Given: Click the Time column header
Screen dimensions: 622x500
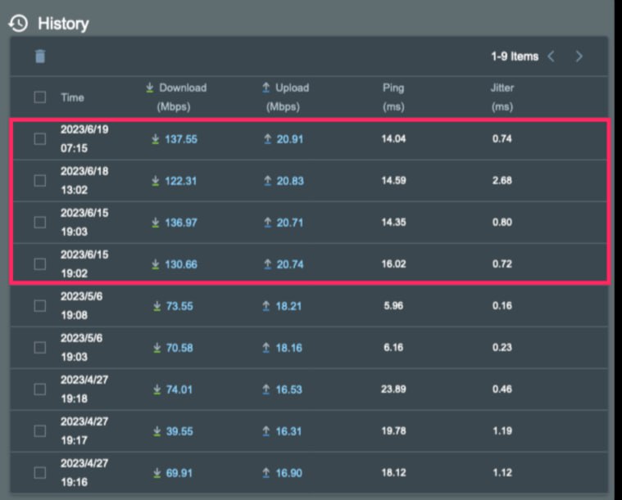Looking at the screenshot, I should click(72, 97).
